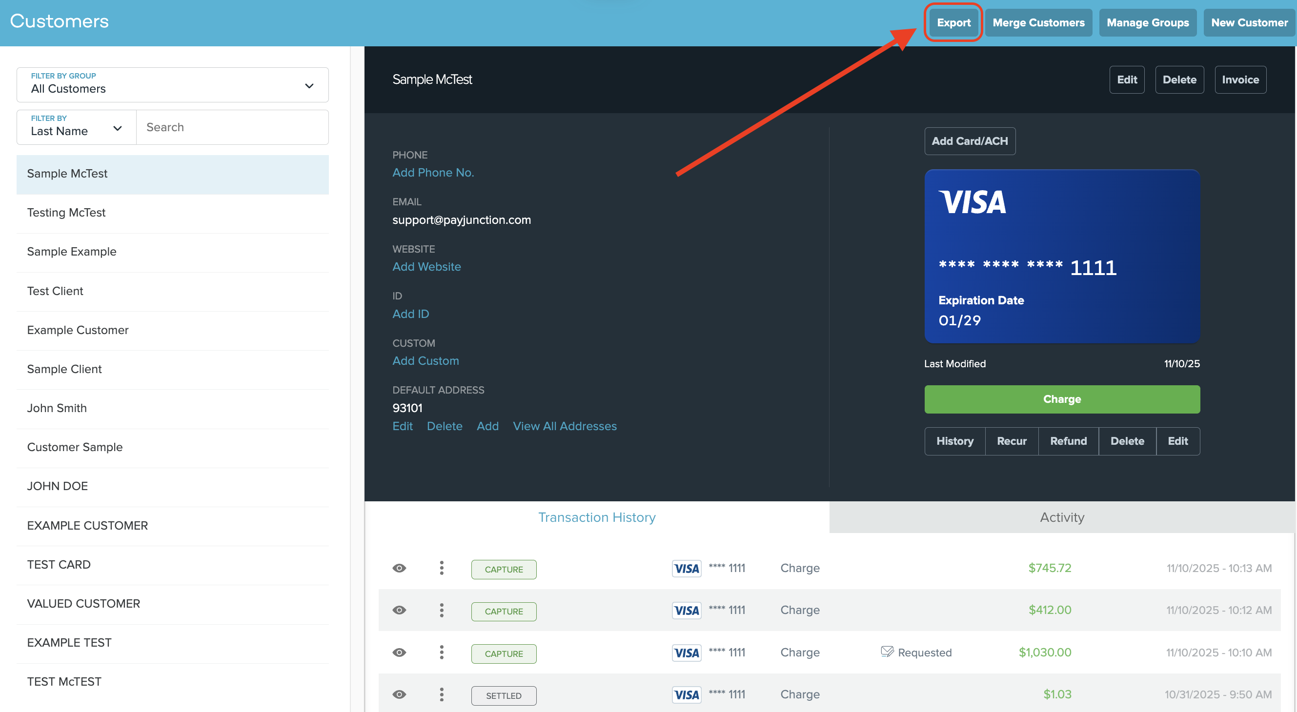This screenshot has height=712, width=1297.
Task: Create an Invoice for Sample McTest
Action: point(1240,79)
